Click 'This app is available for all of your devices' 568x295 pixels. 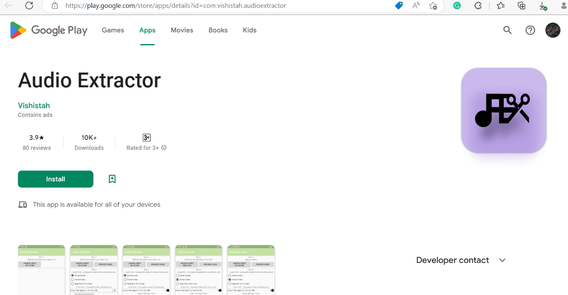97,204
